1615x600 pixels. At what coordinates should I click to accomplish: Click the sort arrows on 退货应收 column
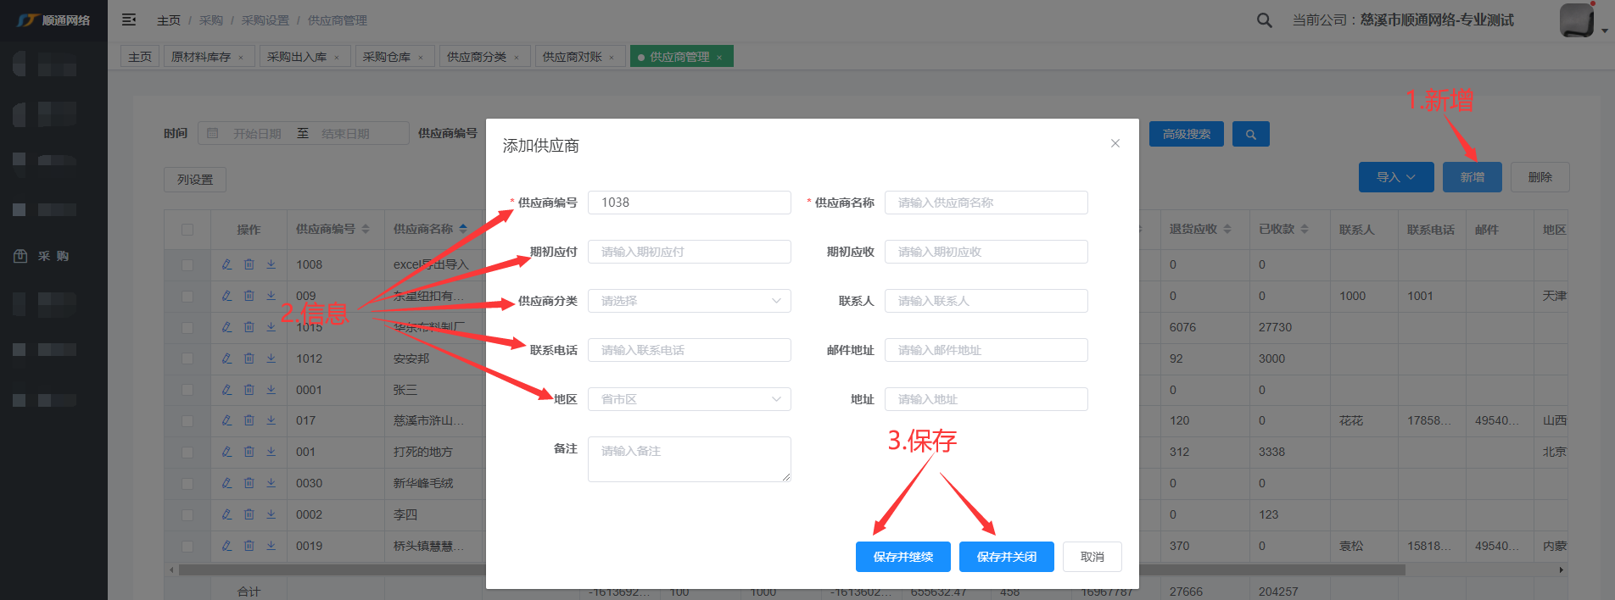pyautogui.click(x=1227, y=230)
